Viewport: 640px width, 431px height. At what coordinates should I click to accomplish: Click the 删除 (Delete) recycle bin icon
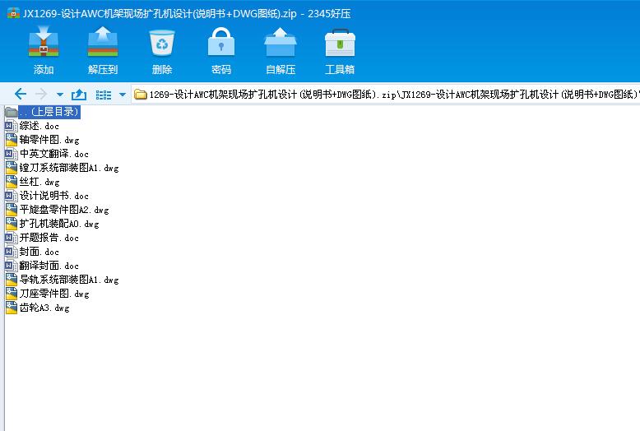coord(162,43)
